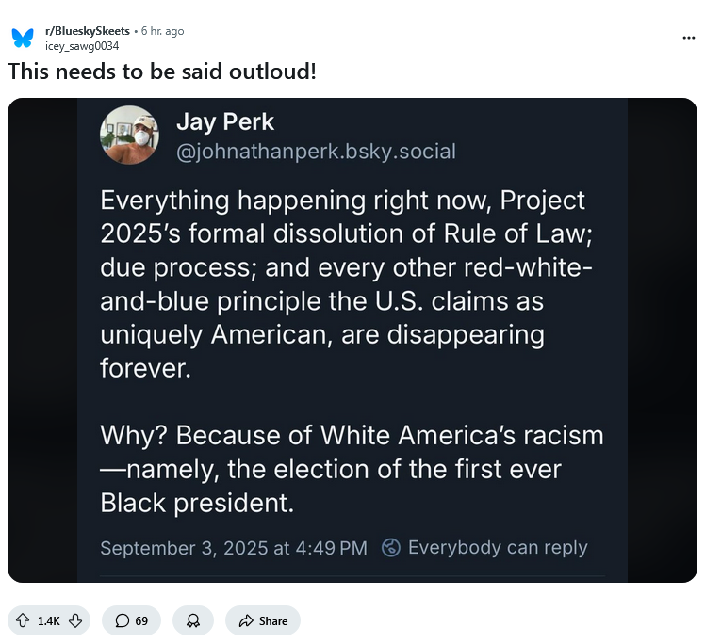The width and height of the screenshot is (705, 643).
Task: Click the paragraph starting "Everything happening right now"
Action: click(x=346, y=282)
